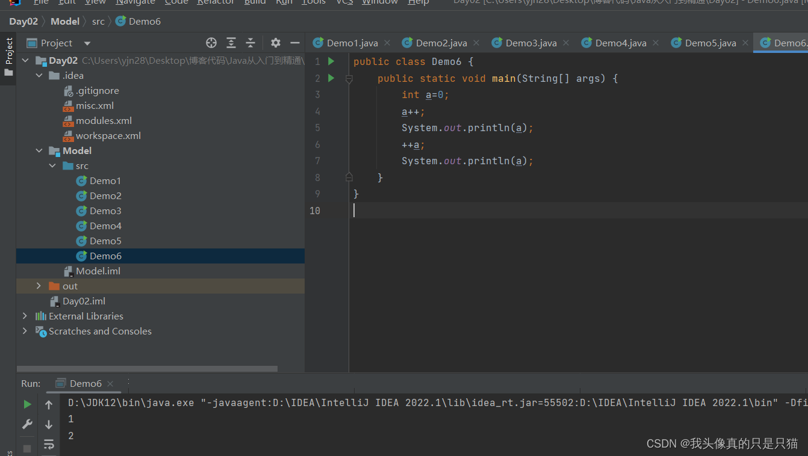The width and height of the screenshot is (808, 456).
Task: Click the fold end marker on line 8
Action: coord(349,177)
